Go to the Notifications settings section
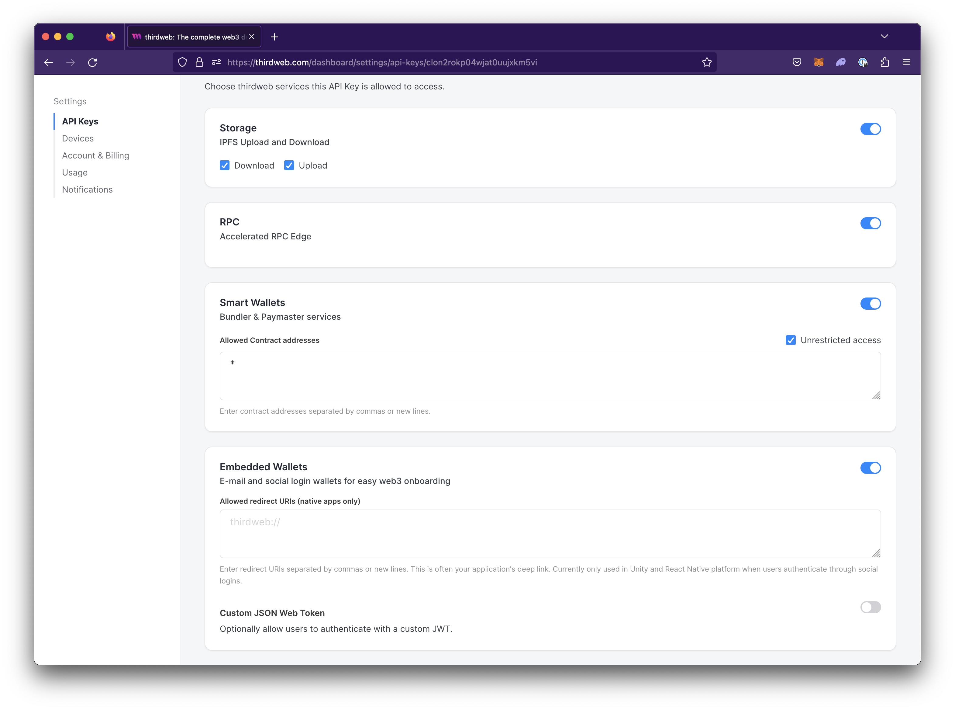955x710 pixels. coord(87,190)
